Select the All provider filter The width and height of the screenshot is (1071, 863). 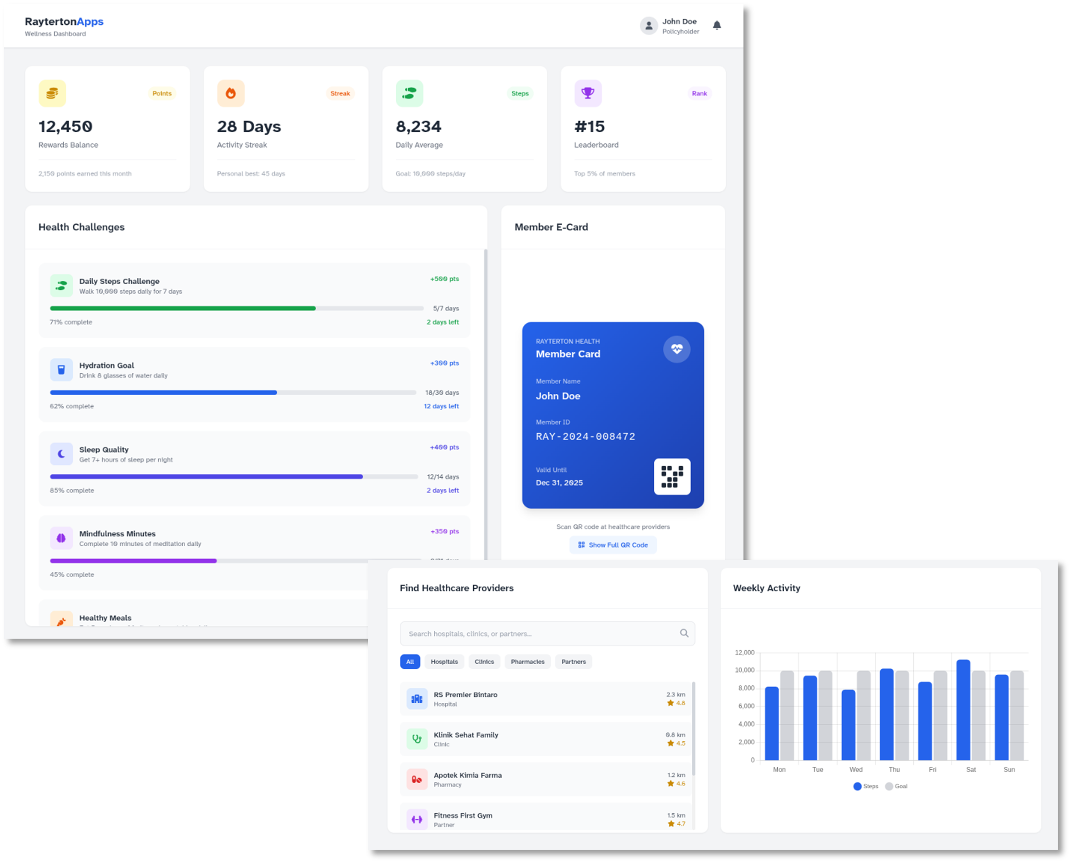pos(410,662)
